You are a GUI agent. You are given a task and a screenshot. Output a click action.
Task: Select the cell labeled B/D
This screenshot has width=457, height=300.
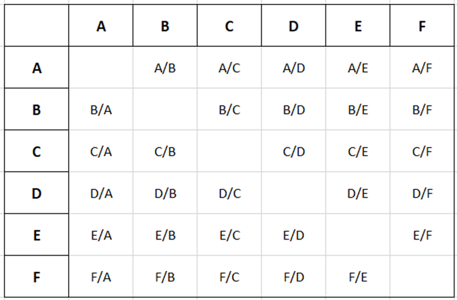tap(294, 109)
